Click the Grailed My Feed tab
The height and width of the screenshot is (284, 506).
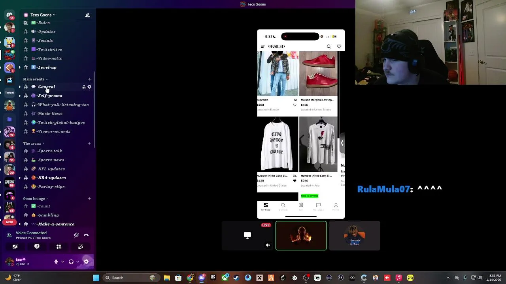pyautogui.click(x=266, y=207)
